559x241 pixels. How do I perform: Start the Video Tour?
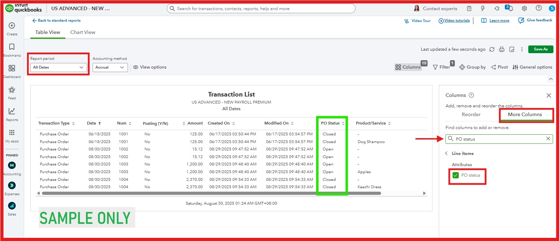pos(417,21)
